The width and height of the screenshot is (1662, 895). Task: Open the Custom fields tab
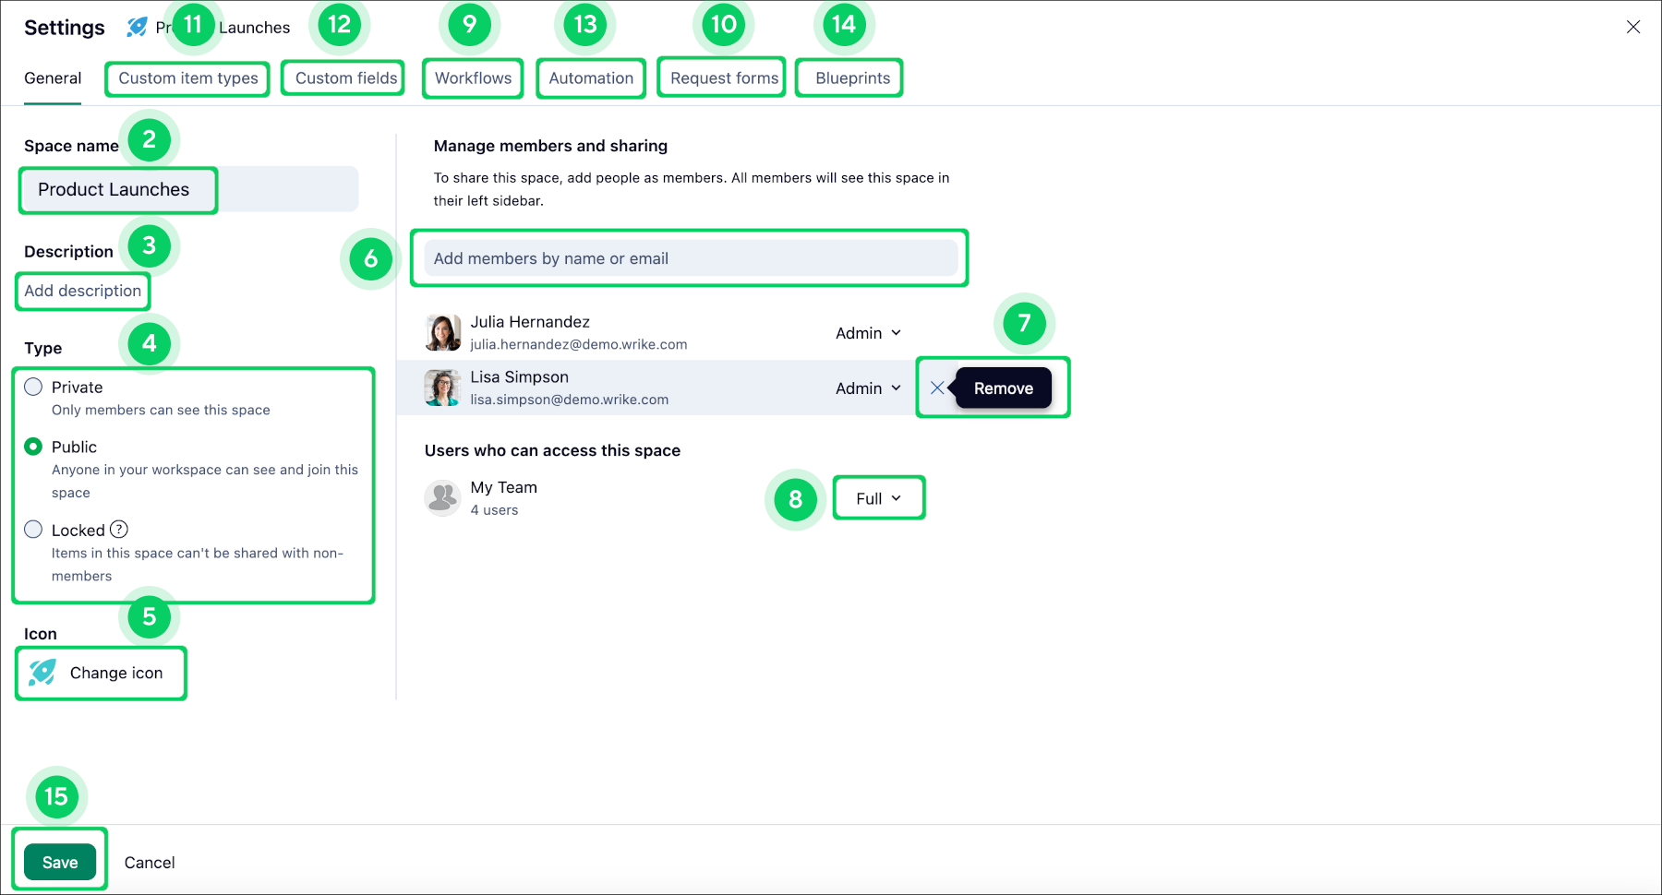pyautogui.click(x=345, y=78)
